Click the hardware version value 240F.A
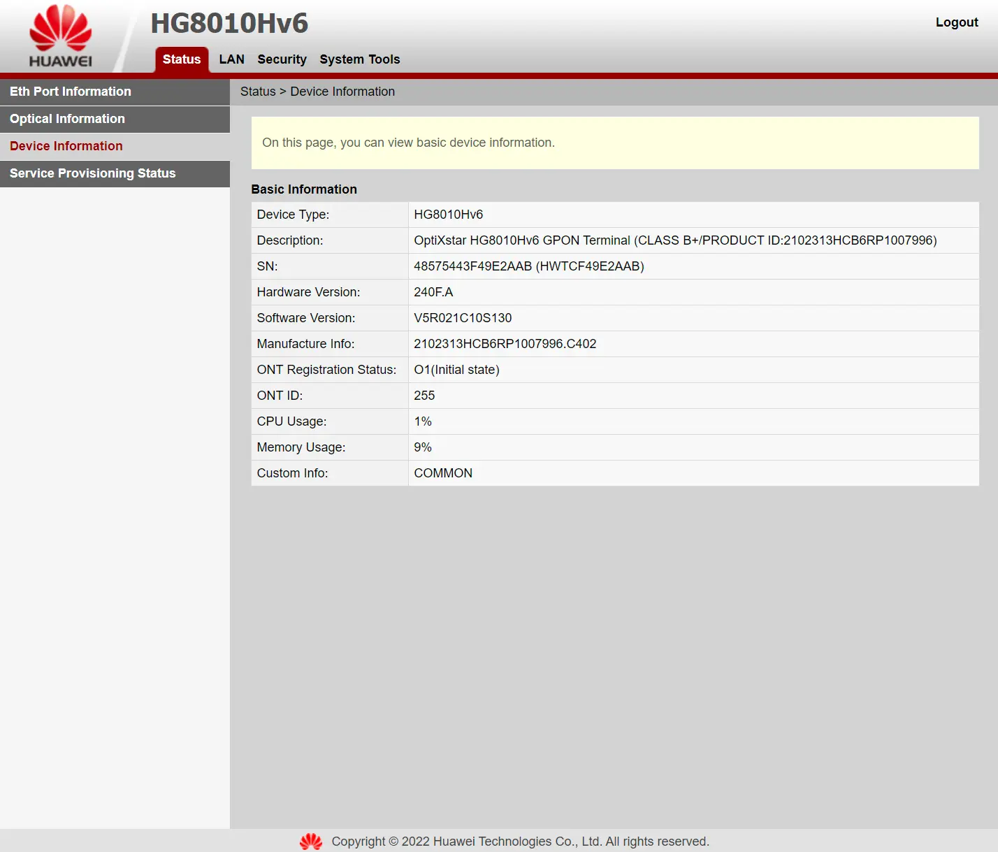This screenshot has height=852, width=998. (x=433, y=292)
